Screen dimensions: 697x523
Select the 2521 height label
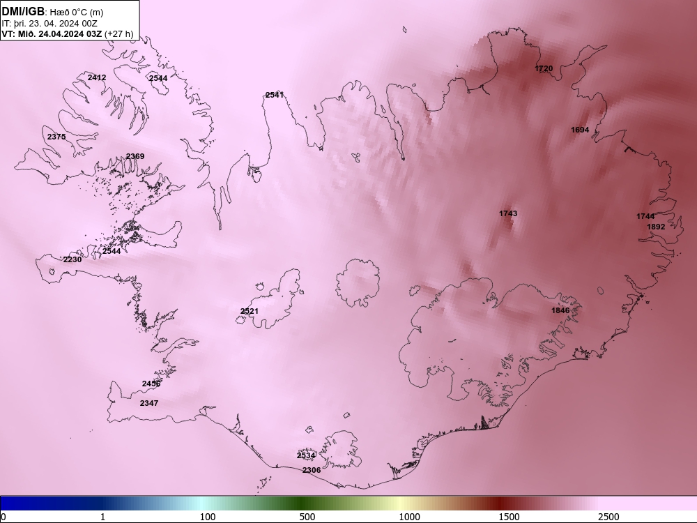click(250, 311)
